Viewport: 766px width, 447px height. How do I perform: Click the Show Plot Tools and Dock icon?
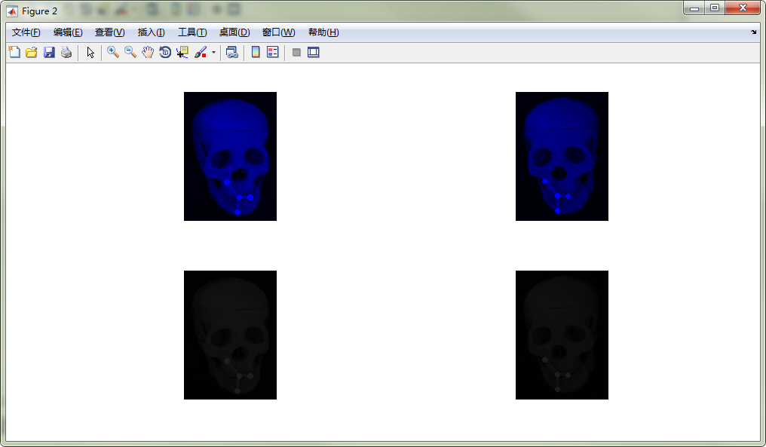[313, 52]
